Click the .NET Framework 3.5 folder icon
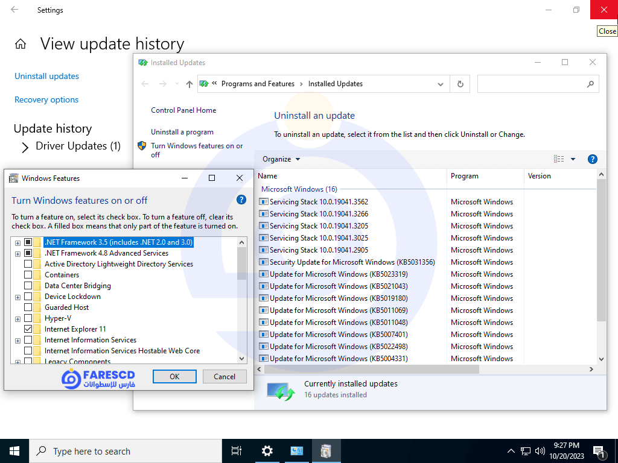Screen dimensions: 618x463 click(37, 242)
